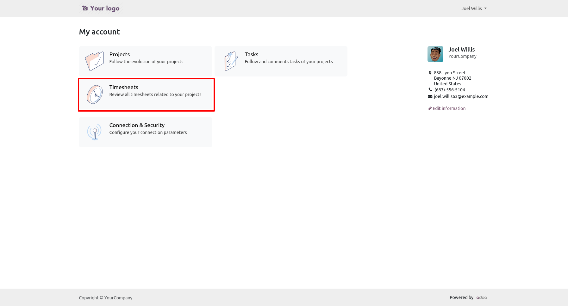Go to the Tasks title link
Screen dimensions: 568x306
(251, 54)
